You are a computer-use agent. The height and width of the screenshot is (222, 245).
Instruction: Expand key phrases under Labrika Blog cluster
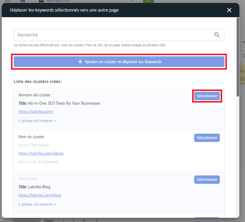[x=37, y=205]
